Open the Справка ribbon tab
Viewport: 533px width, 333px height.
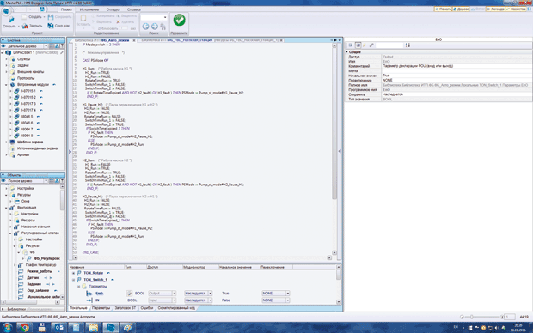coord(133,9)
